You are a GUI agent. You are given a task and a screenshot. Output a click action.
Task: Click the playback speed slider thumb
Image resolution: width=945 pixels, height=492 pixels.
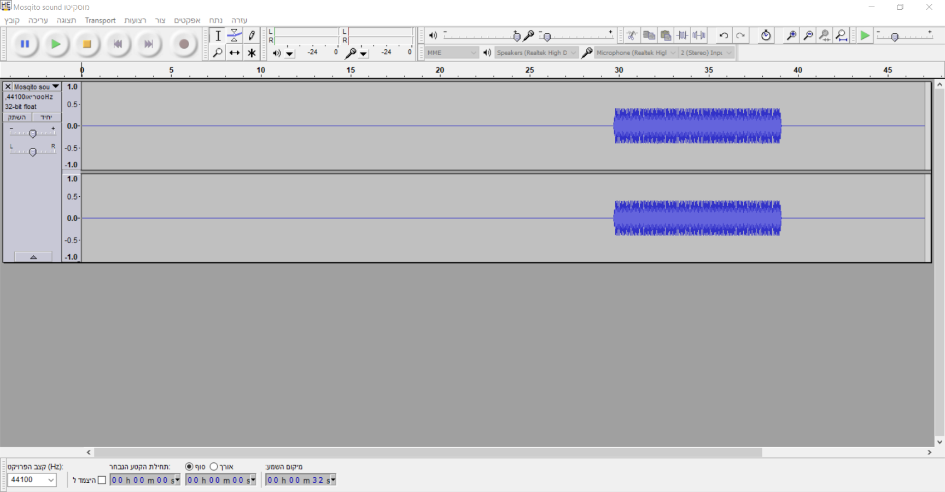[x=895, y=37]
